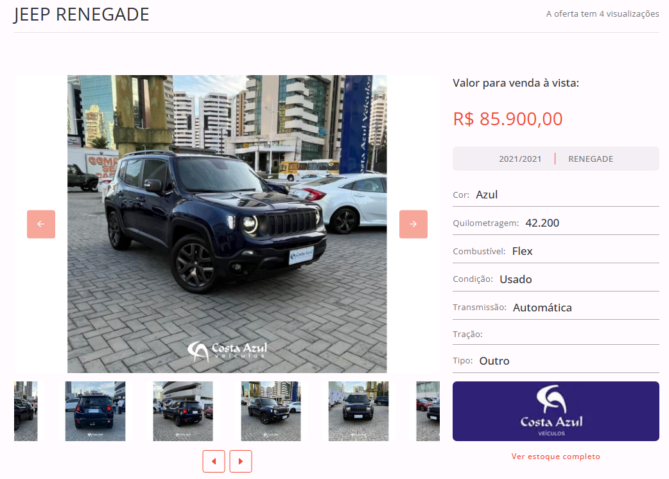Click thumbnail strip back arrow button

[214, 461]
